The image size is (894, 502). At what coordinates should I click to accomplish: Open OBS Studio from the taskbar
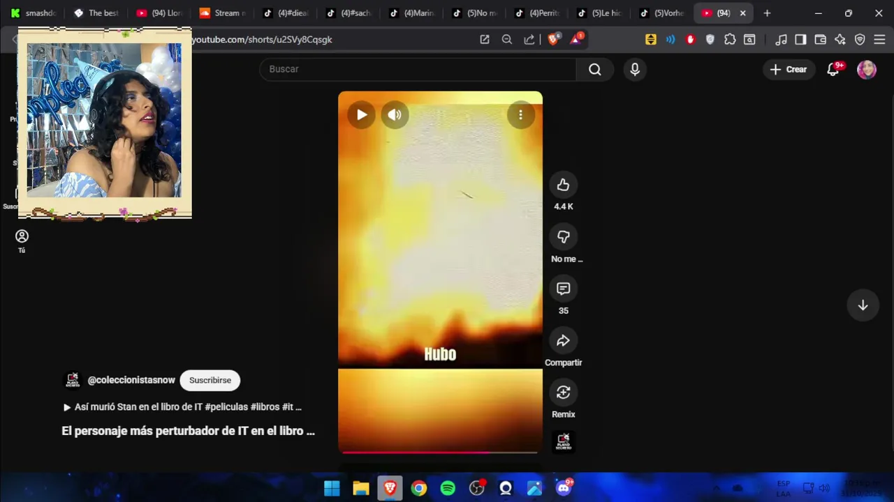[x=477, y=488]
